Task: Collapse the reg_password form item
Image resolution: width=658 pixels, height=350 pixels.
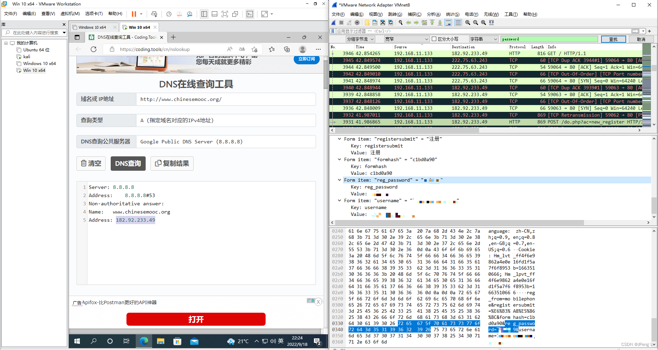Action: pos(339,180)
